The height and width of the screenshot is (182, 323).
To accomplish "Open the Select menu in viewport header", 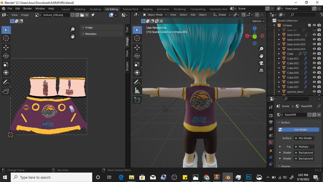I will (x=183, y=15).
